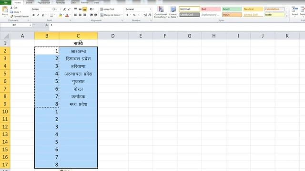The image size is (305, 171).
Task: Click the Cut scissors icon
Action: 11,8
